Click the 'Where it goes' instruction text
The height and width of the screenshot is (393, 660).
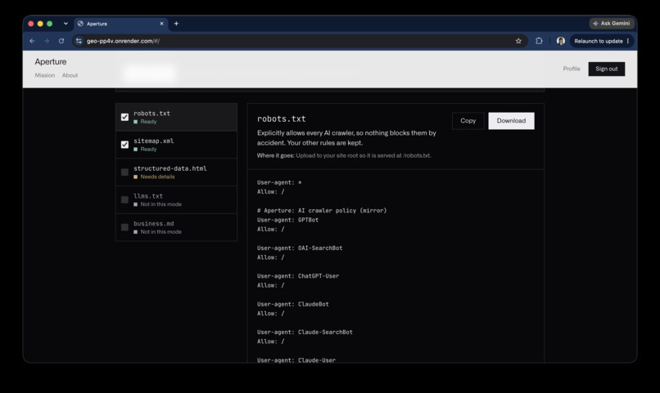(344, 155)
